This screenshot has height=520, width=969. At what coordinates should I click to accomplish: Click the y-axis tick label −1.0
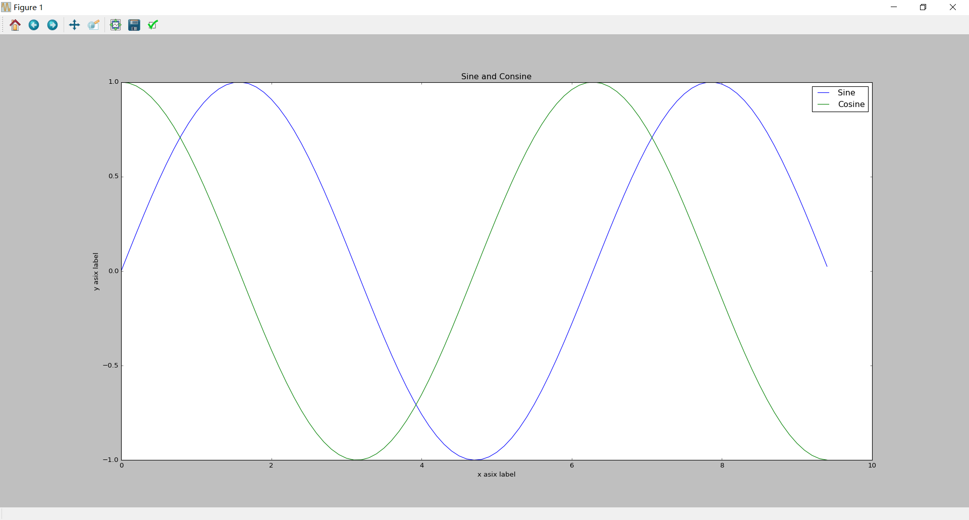[111, 460]
